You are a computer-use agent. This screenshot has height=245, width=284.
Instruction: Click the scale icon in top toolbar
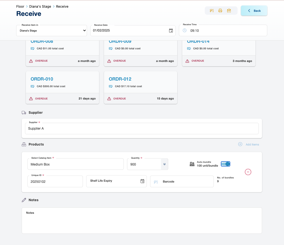coord(229,11)
